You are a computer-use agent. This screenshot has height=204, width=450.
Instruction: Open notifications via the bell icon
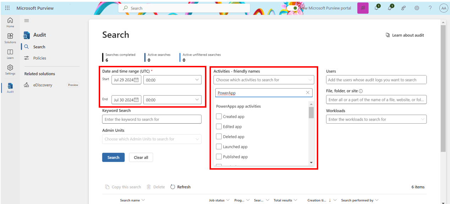tap(376, 8)
